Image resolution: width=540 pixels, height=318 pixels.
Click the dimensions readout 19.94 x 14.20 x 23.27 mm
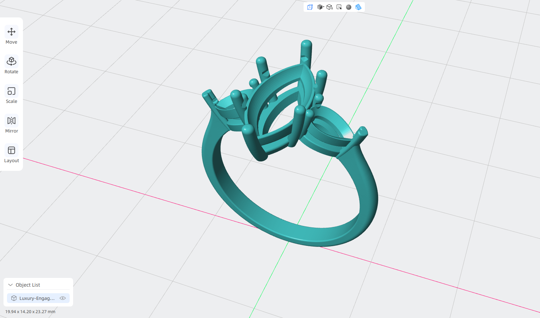(30, 312)
